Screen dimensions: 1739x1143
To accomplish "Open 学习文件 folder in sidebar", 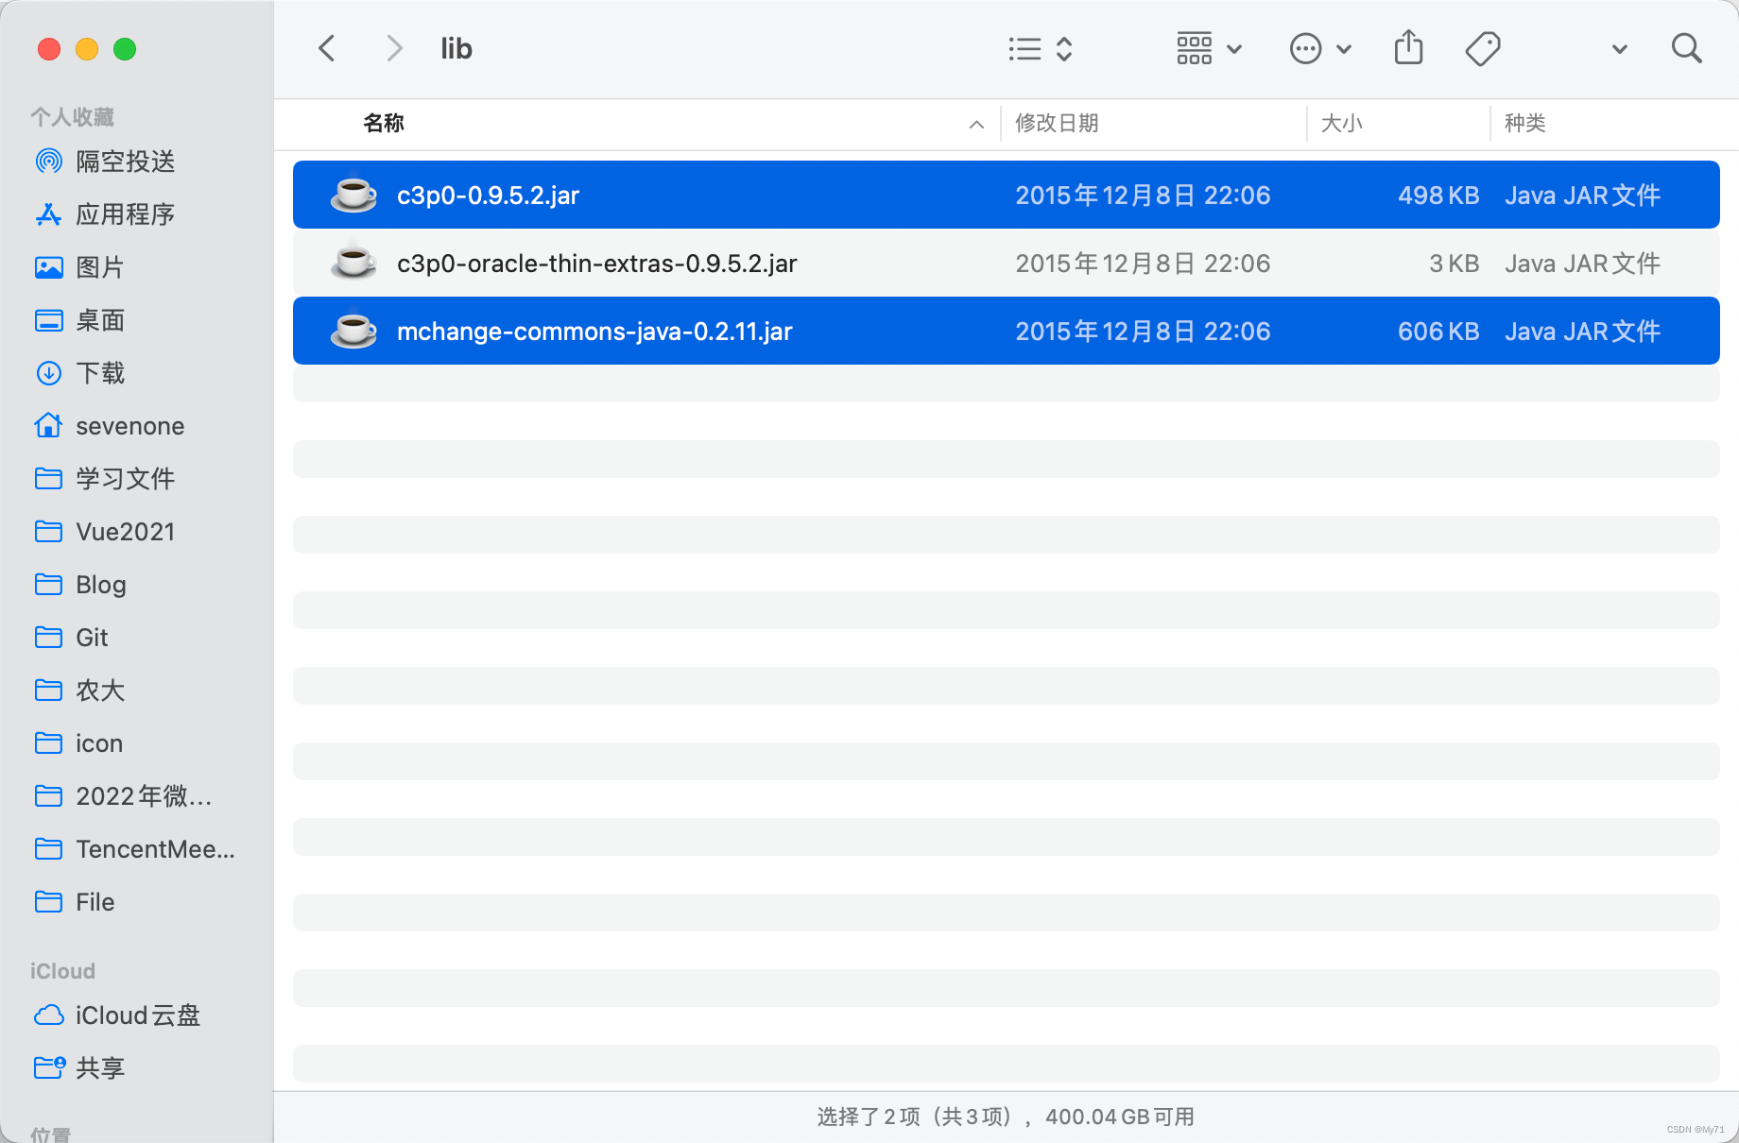I will (126, 479).
